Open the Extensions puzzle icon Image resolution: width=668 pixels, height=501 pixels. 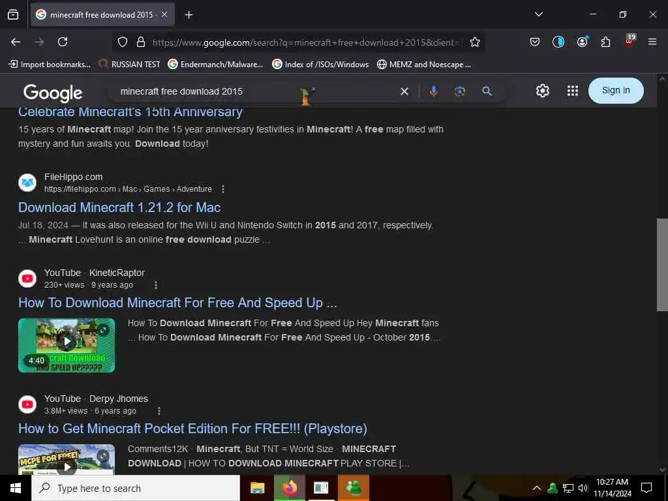pyautogui.click(x=605, y=42)
